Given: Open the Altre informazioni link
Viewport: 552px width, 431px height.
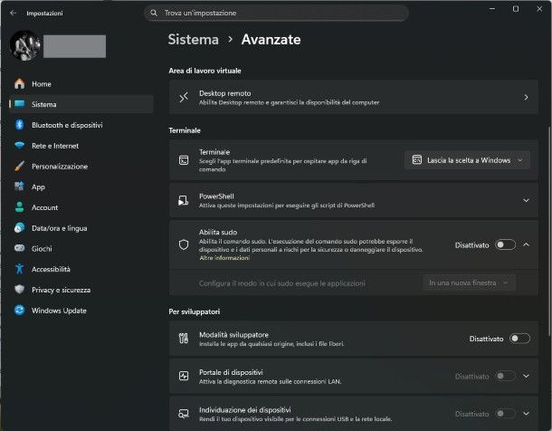Looking at the screenshot, I should (224, 258).
